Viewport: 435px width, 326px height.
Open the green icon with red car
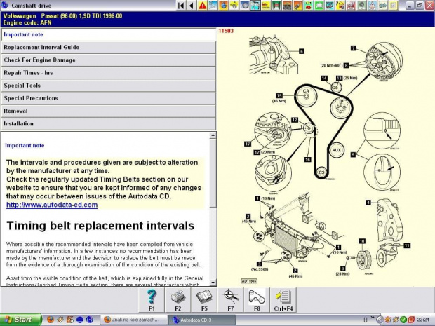coord(307,6)
